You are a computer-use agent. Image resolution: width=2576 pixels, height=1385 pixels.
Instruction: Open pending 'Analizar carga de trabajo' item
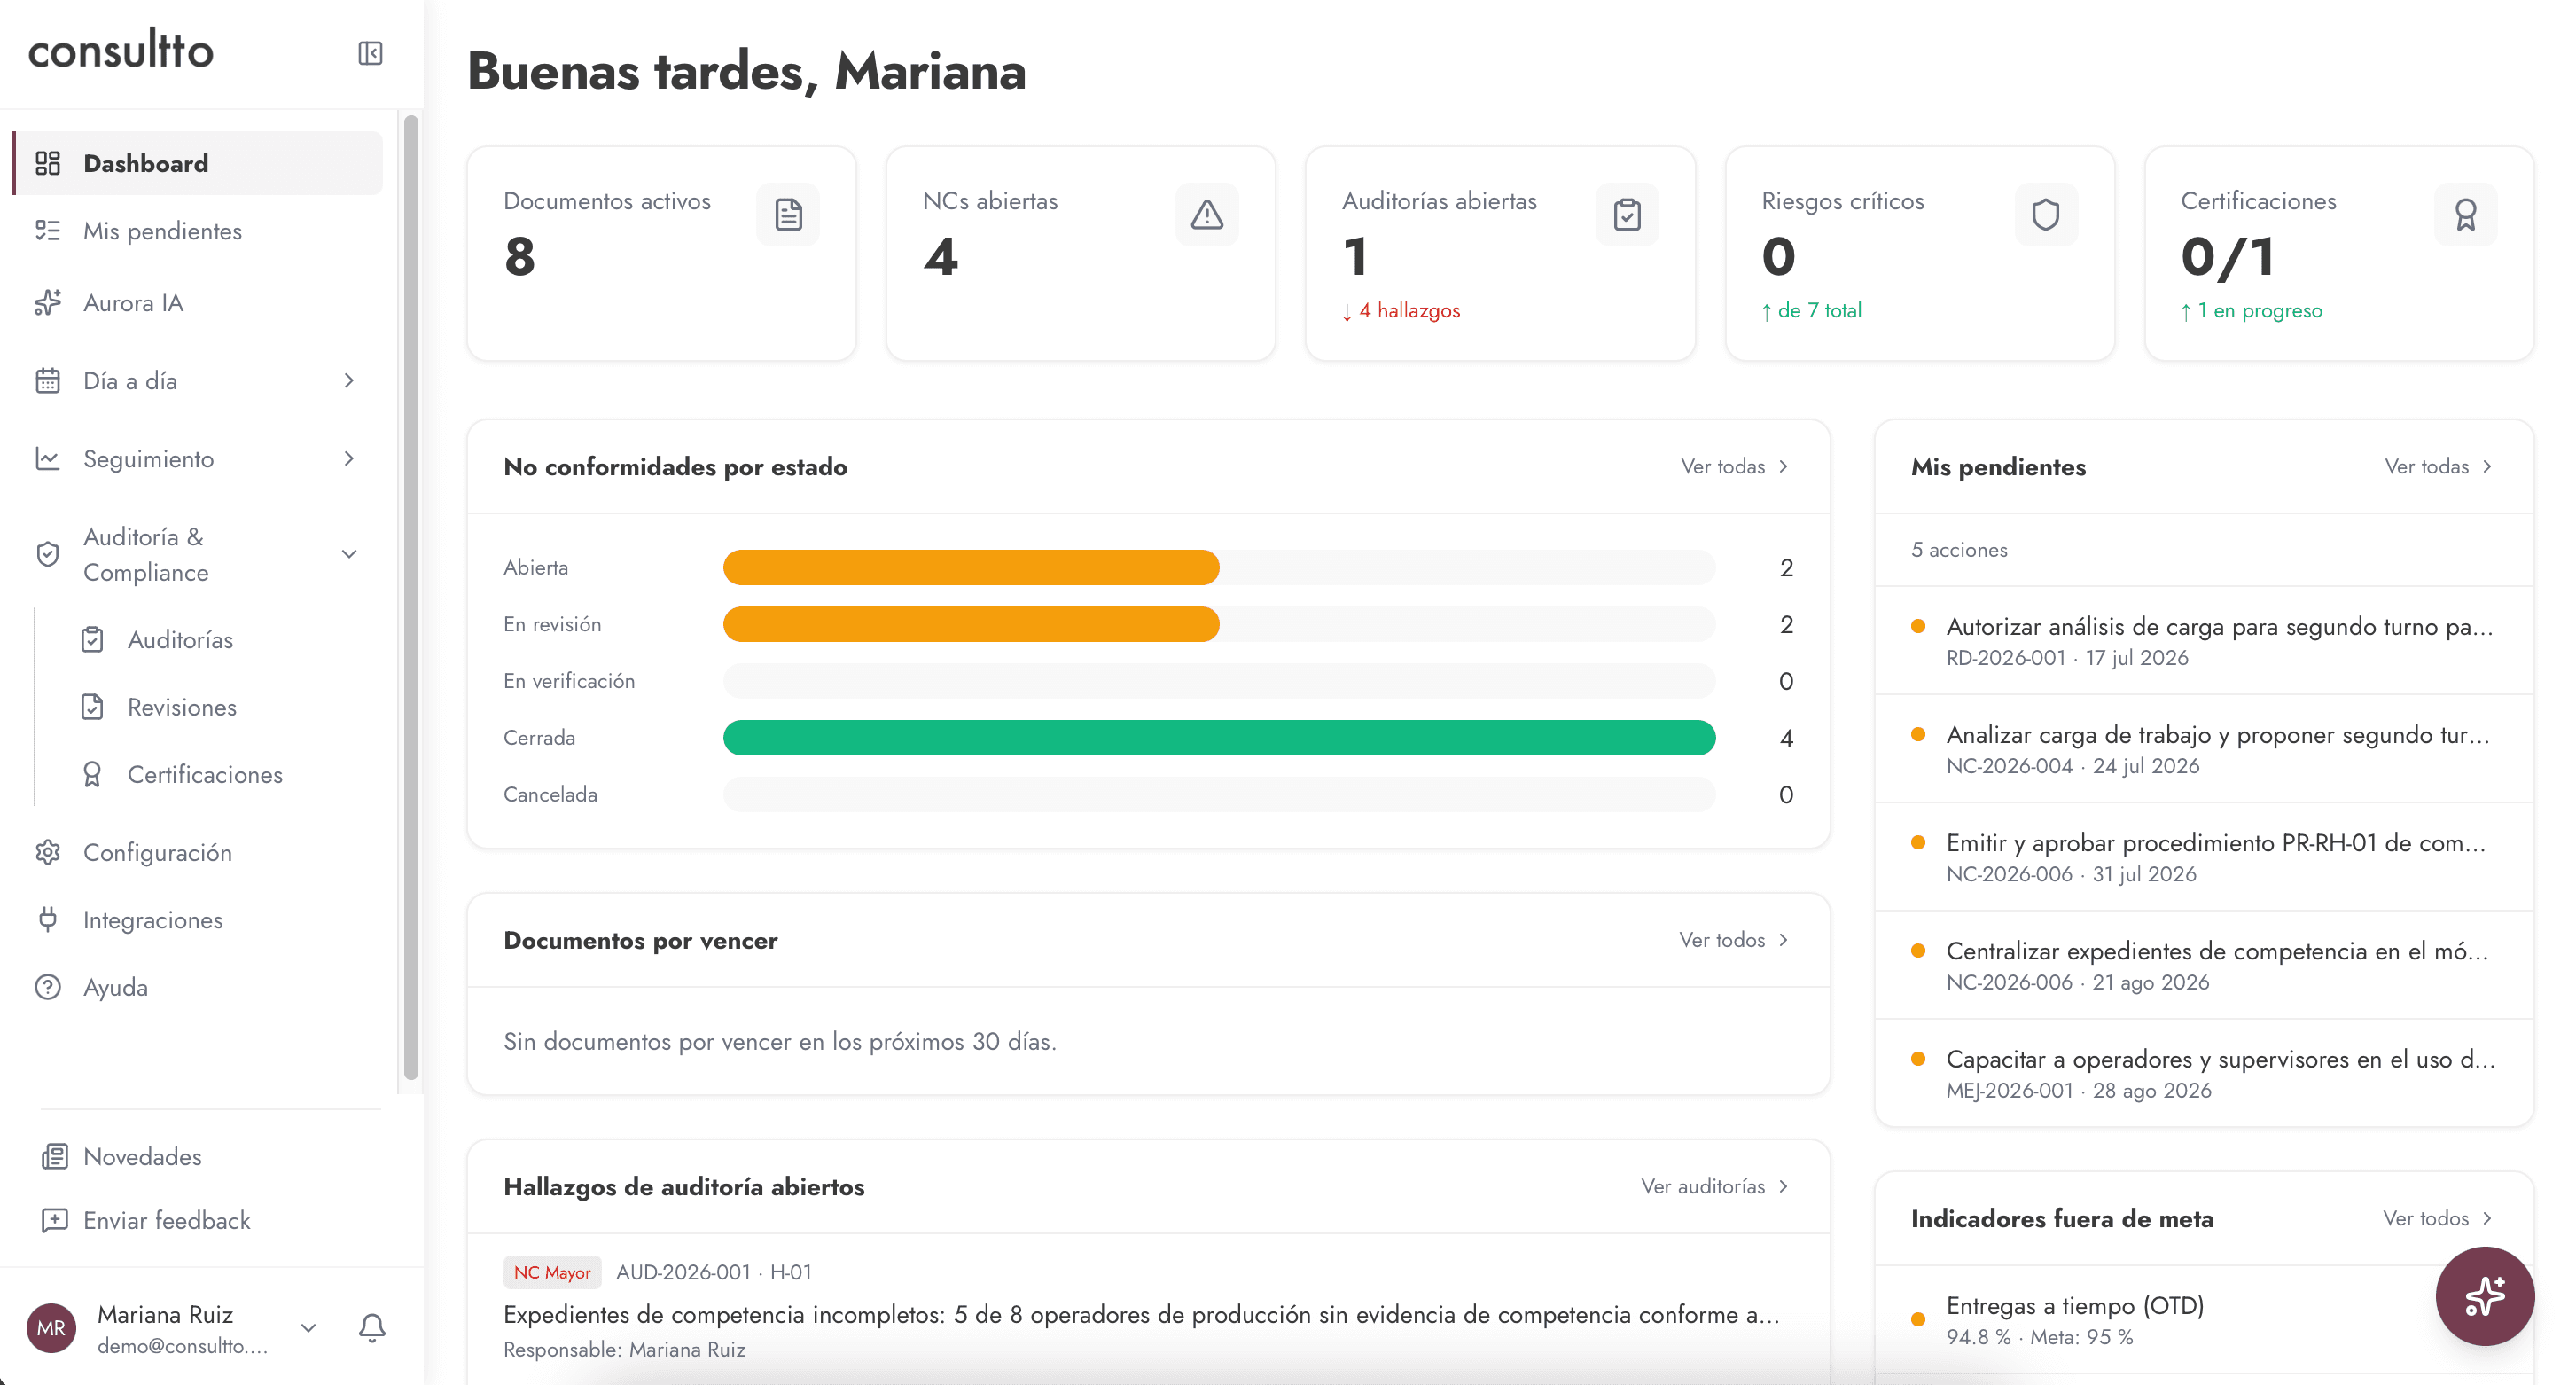tap(2204, 749)
